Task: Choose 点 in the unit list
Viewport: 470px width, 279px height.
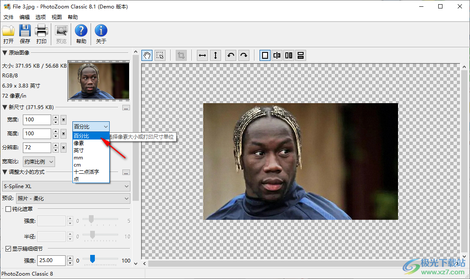Action: pos(91,179)
